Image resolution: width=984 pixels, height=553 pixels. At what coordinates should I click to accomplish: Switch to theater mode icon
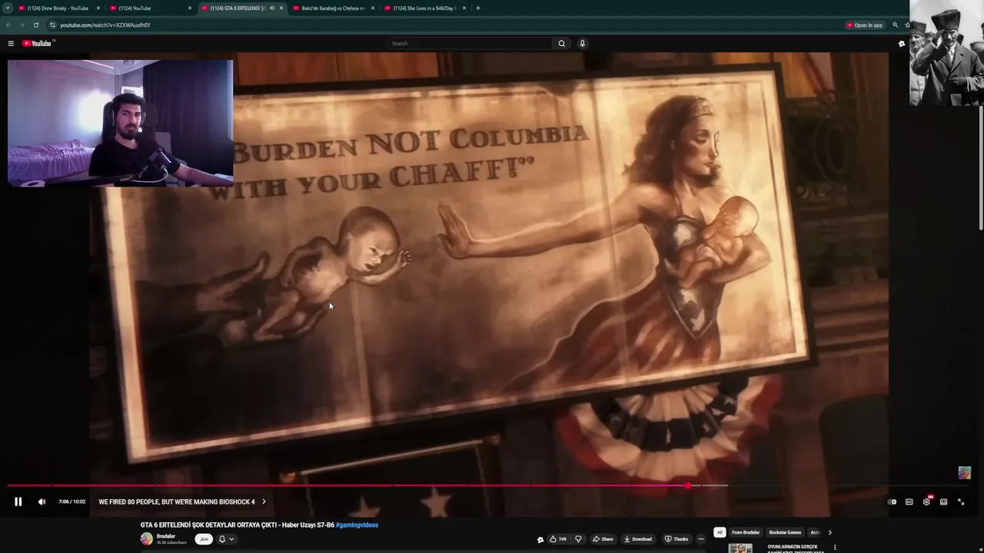coord(943,502)
